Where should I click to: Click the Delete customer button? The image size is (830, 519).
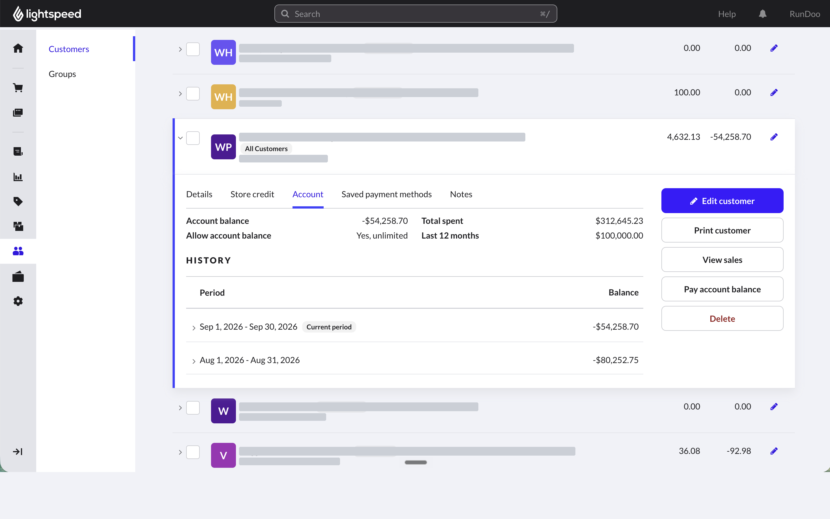722,319
